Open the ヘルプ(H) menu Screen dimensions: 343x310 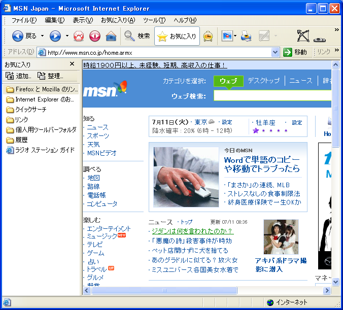[x=185, y=20]
